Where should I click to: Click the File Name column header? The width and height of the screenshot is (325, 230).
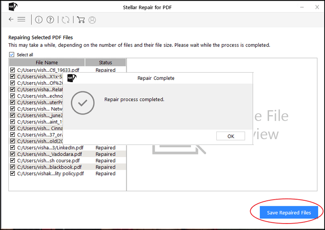pos(47,63)
